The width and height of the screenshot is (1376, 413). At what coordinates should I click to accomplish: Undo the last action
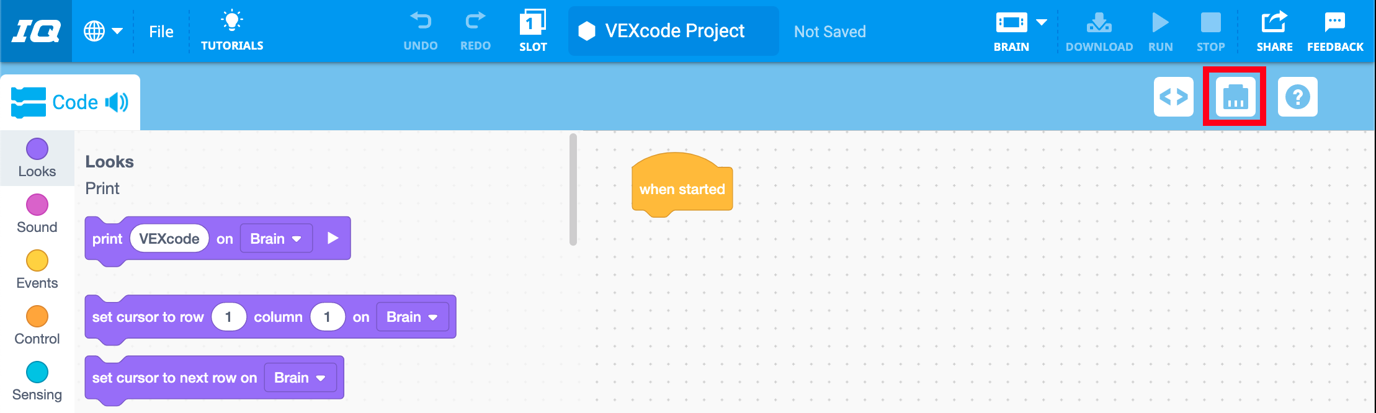[x=421, y=30]
